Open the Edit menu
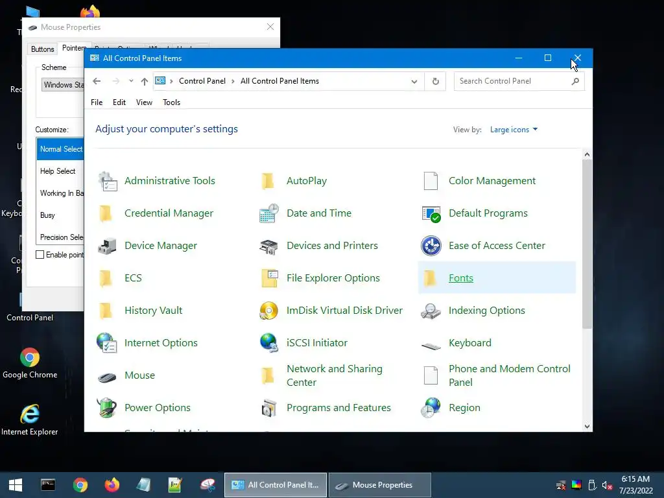Viewport: 664px width, 498px height. click(119, 102)
